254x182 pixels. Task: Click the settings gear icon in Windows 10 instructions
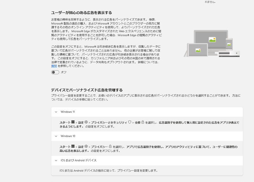(86, 146)
